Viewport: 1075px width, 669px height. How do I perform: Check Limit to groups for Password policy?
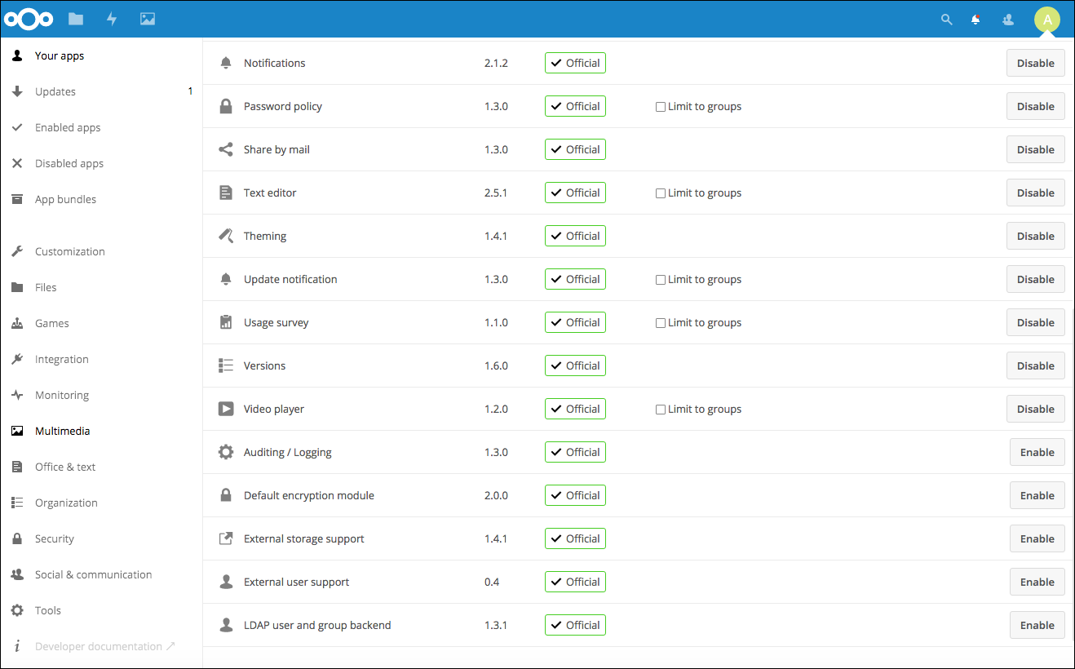(x=661, y=107)
